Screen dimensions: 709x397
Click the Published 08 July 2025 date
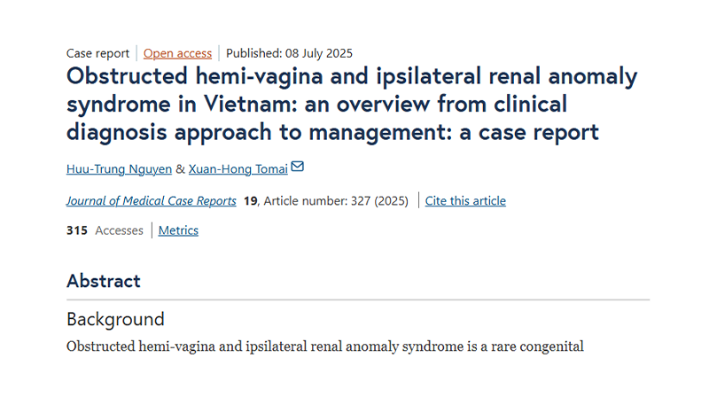[290, 53]
